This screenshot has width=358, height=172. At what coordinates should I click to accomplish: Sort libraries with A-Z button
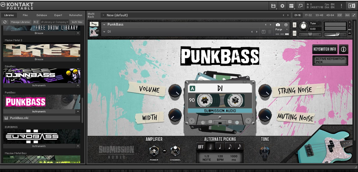tap(36, 22)
